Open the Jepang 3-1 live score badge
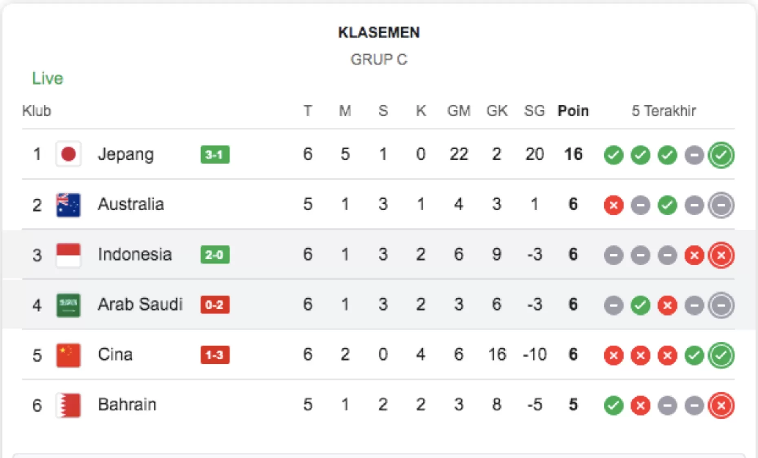This screenshot has height=458, width=758. (x=215, y=155)
